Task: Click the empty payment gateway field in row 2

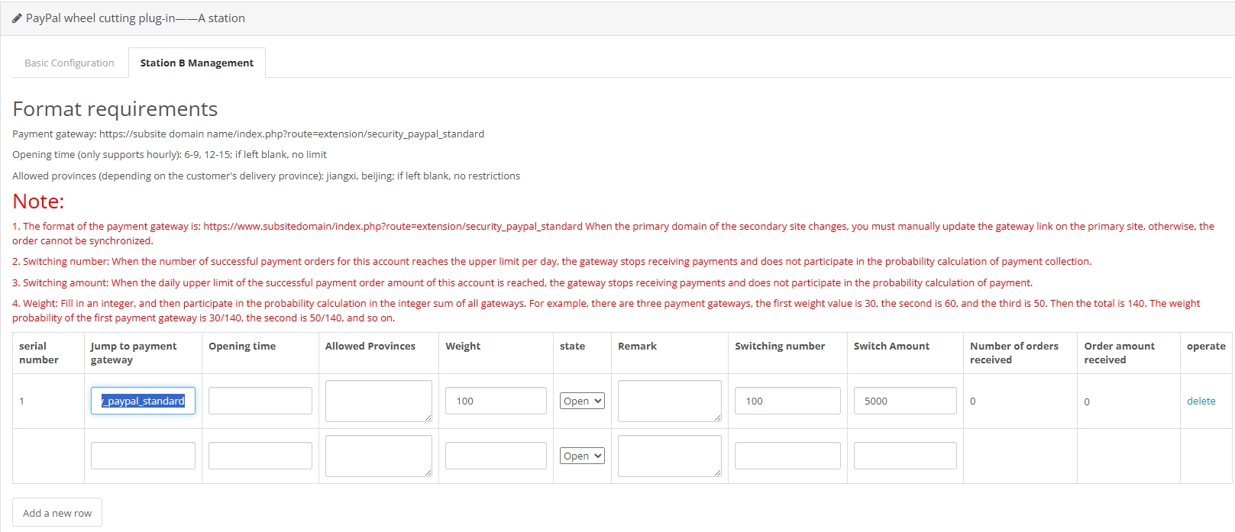Action: [143, 456]
